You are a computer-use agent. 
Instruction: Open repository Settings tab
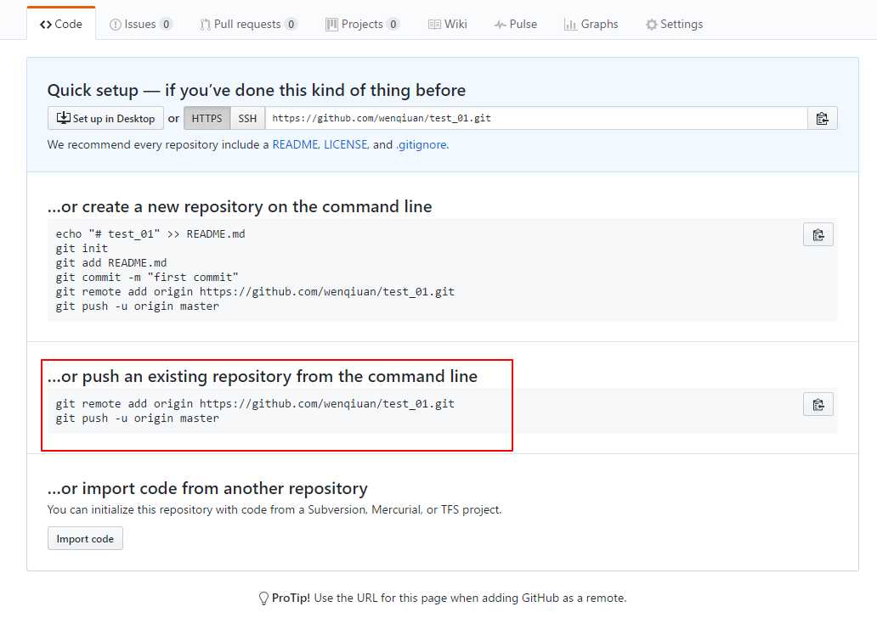tap(675, 25)
